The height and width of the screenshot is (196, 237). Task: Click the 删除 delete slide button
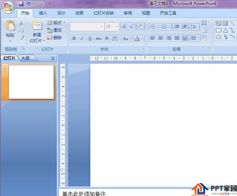55,38
